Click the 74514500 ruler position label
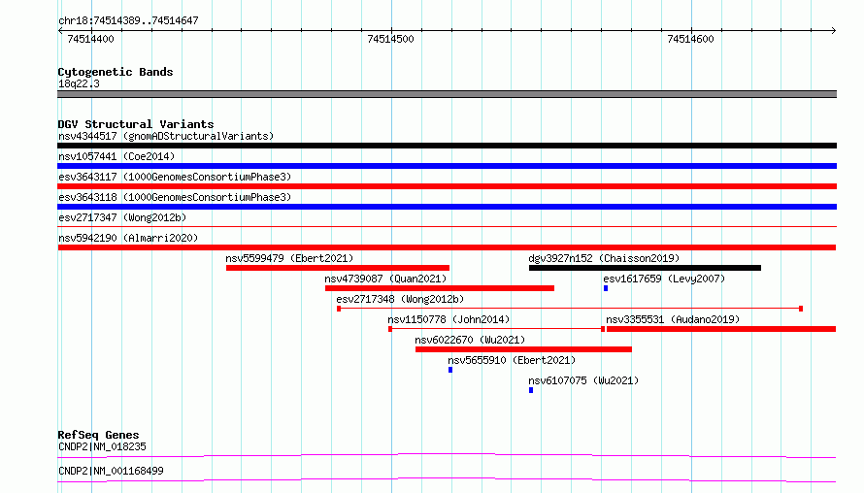864x493 pixels. pyautogui.click(x=390, y=39)
